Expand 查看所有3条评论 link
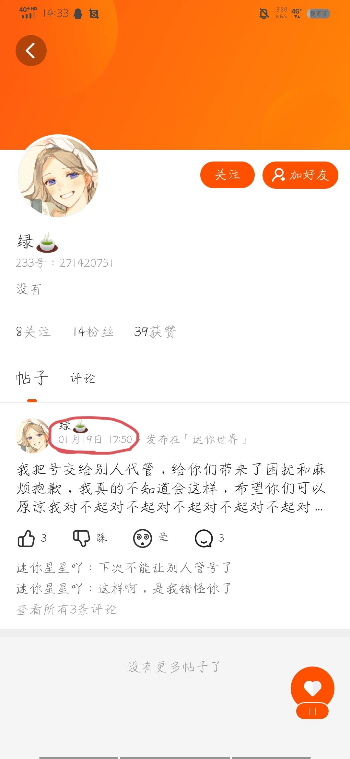Image resolution: width=350 pixels, height=759 pixels. click(x=66, y=609)
